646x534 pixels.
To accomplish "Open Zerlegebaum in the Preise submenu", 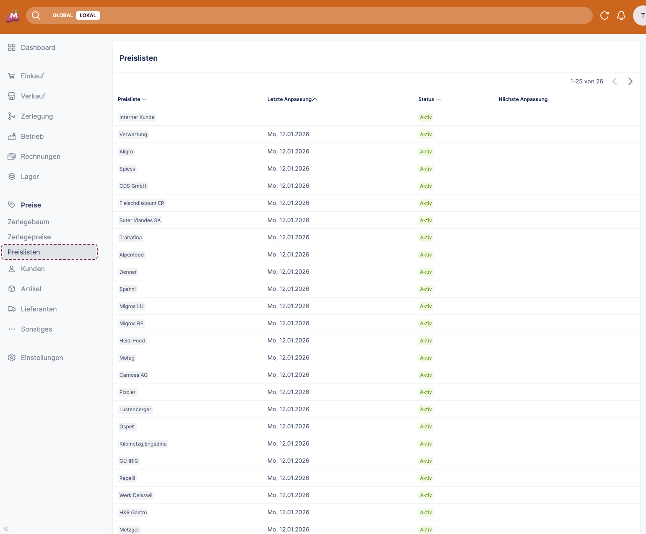I will 29,222.
